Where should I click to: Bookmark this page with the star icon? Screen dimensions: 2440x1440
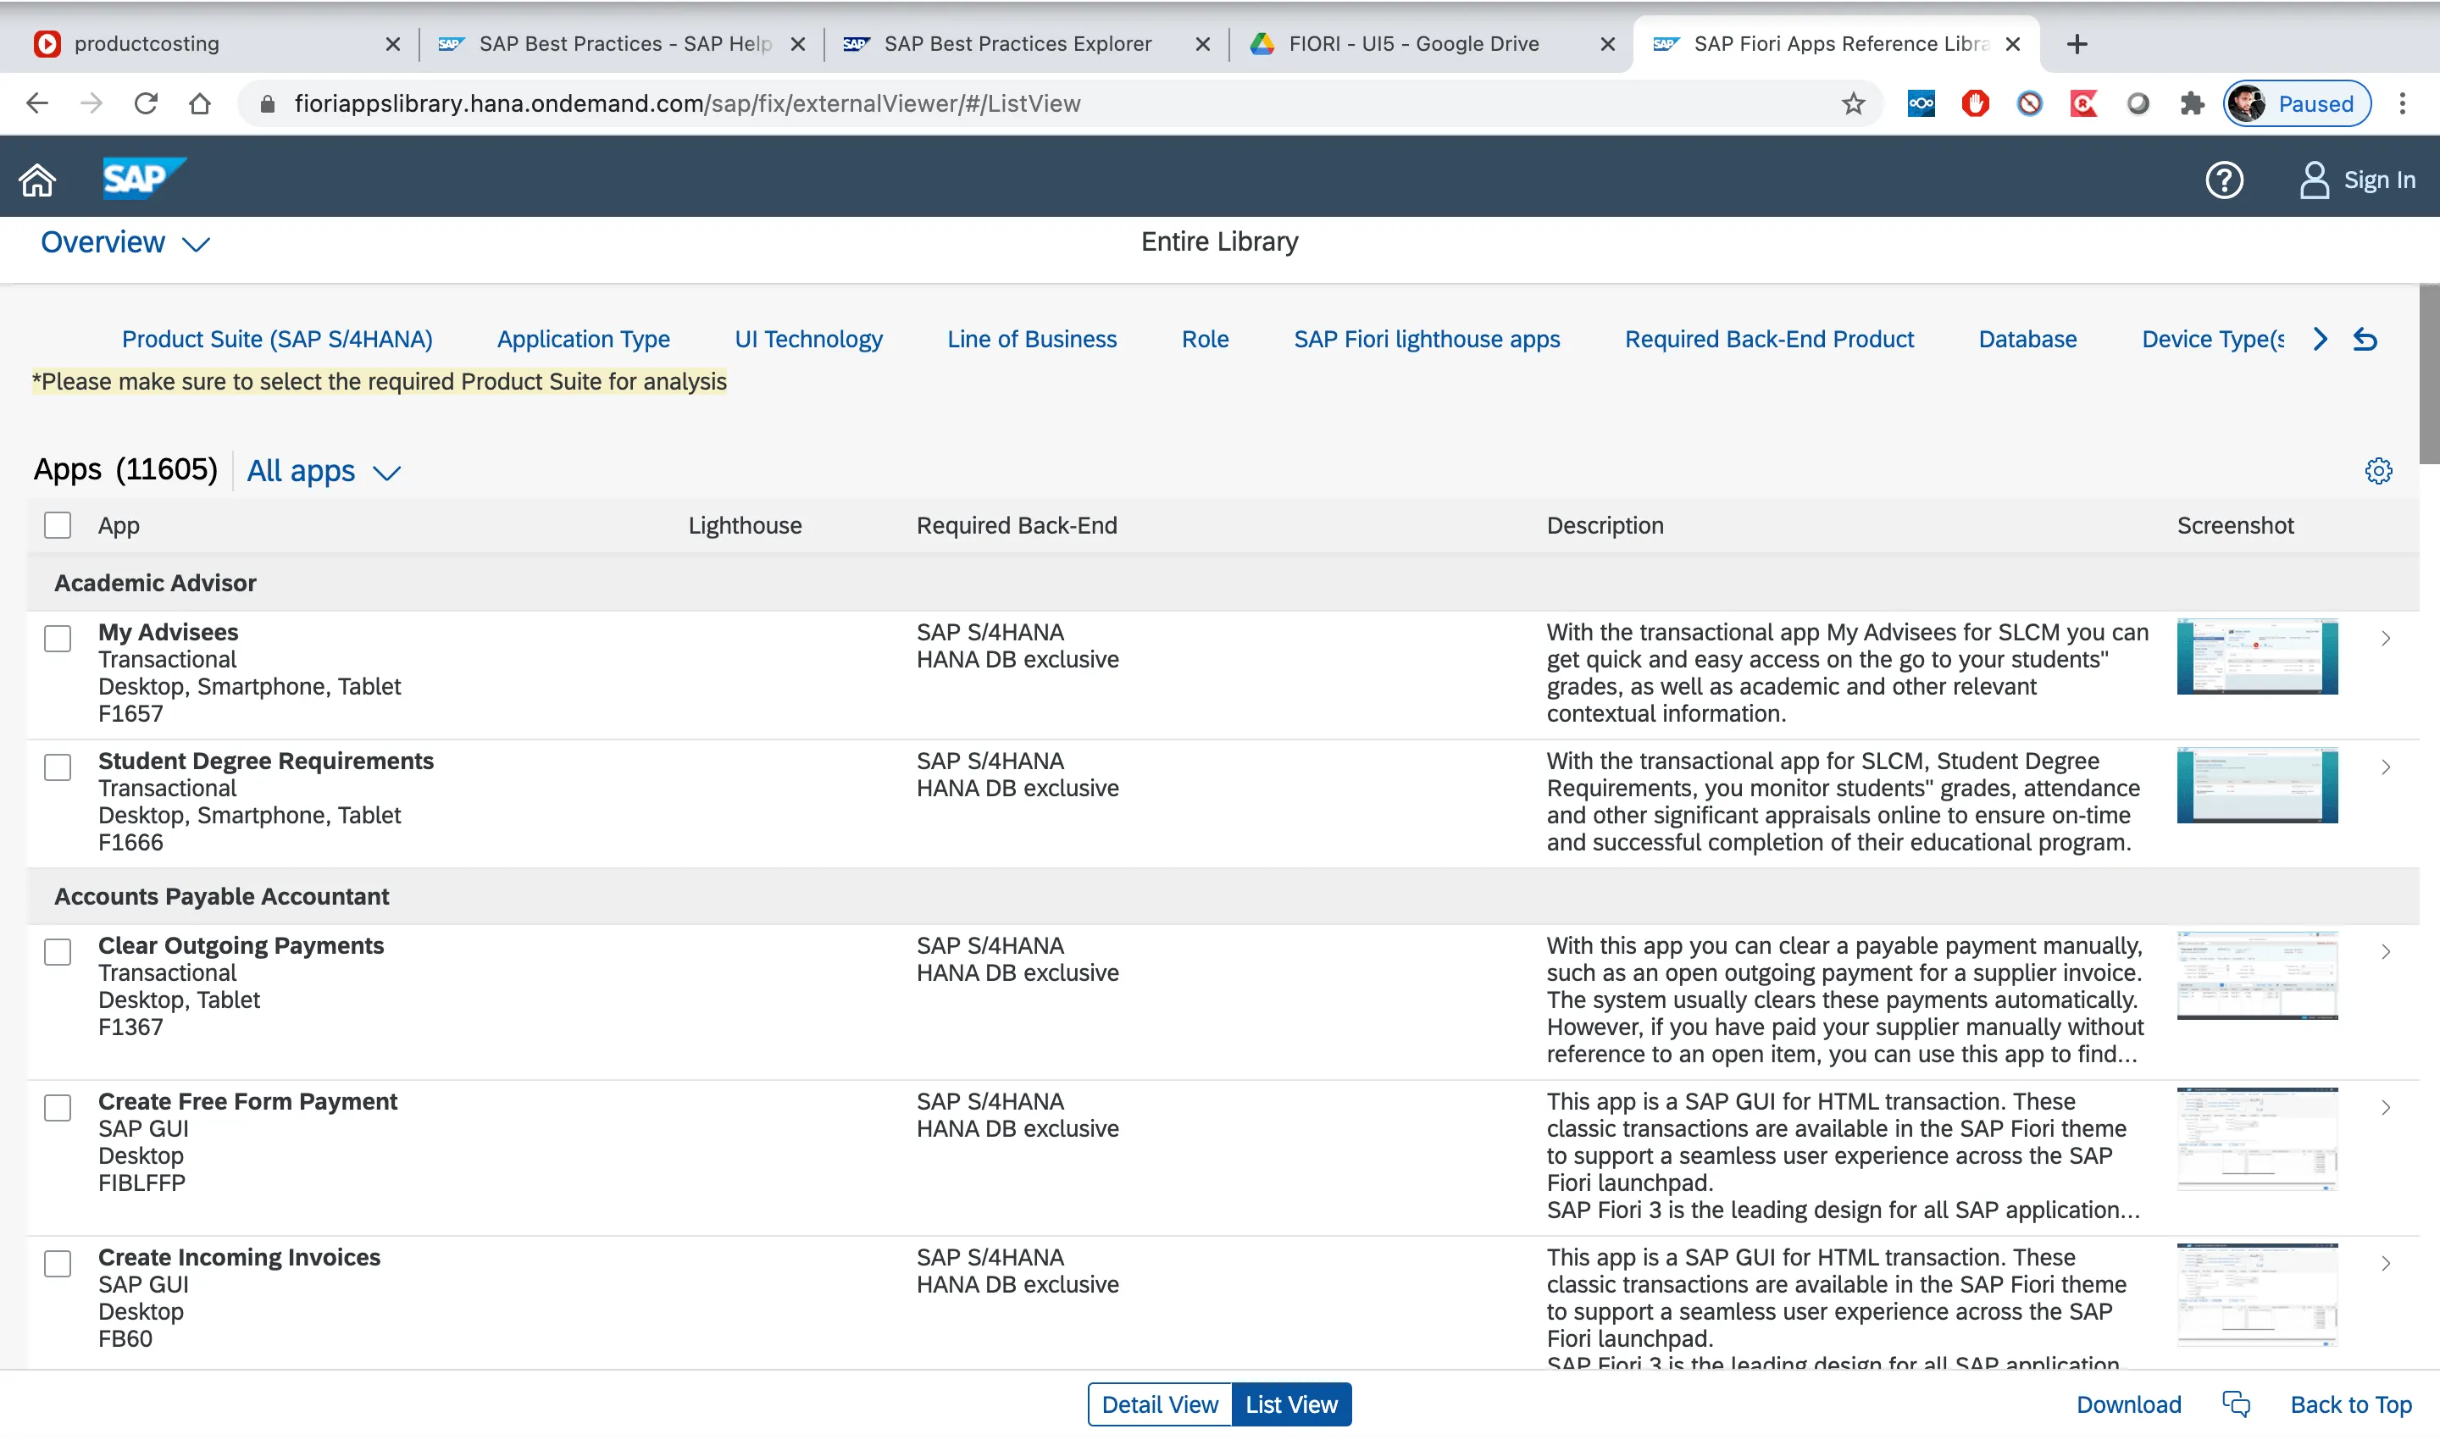tap(1853, 102)
